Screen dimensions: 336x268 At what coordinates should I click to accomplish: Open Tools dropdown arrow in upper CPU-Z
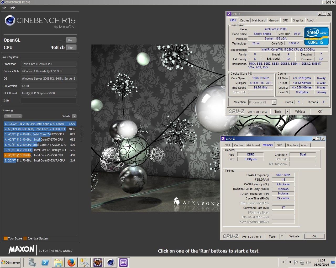pos(287,112)
